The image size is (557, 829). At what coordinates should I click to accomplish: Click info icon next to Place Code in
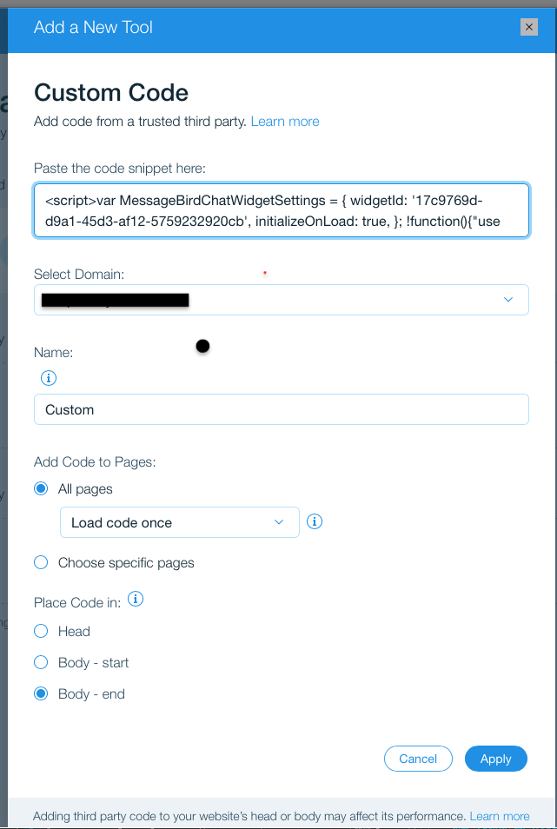pos(136,600)
